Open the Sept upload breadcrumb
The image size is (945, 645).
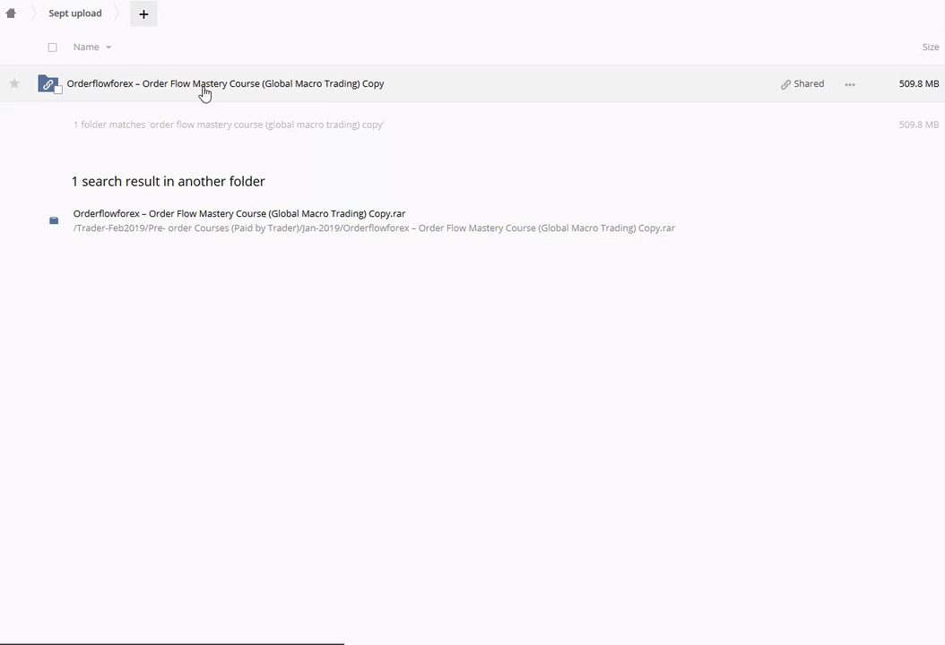74,13
